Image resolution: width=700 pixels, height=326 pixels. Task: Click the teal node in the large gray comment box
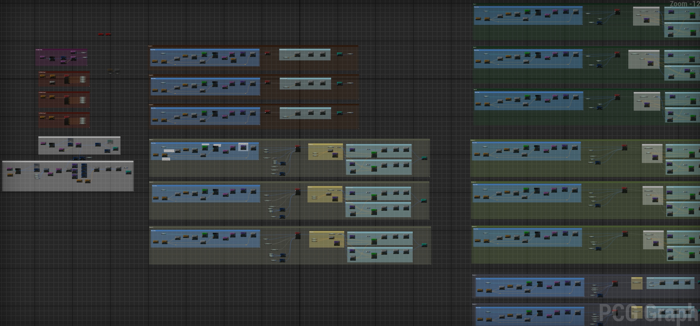pyautogui.click(x=128, y=172)
